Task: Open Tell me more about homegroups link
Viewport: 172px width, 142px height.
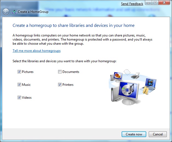Action: 36,51
